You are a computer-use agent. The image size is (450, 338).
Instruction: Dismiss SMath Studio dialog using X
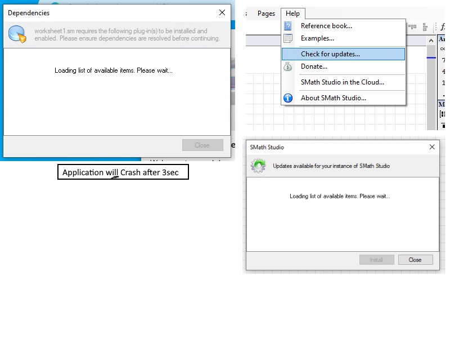[x=432, y=147]
